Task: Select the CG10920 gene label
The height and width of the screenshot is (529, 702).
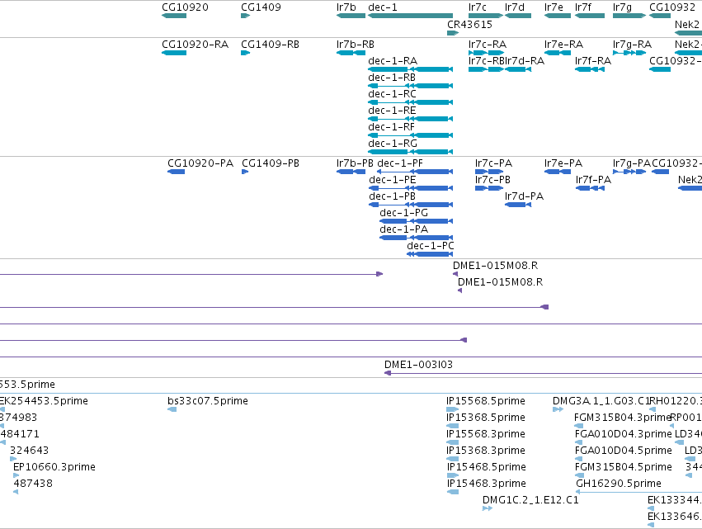Action: [185, 7]
